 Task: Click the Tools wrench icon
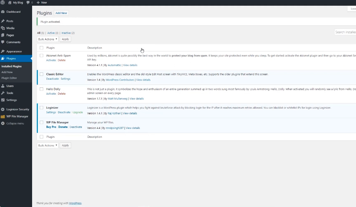pos(3,93)
